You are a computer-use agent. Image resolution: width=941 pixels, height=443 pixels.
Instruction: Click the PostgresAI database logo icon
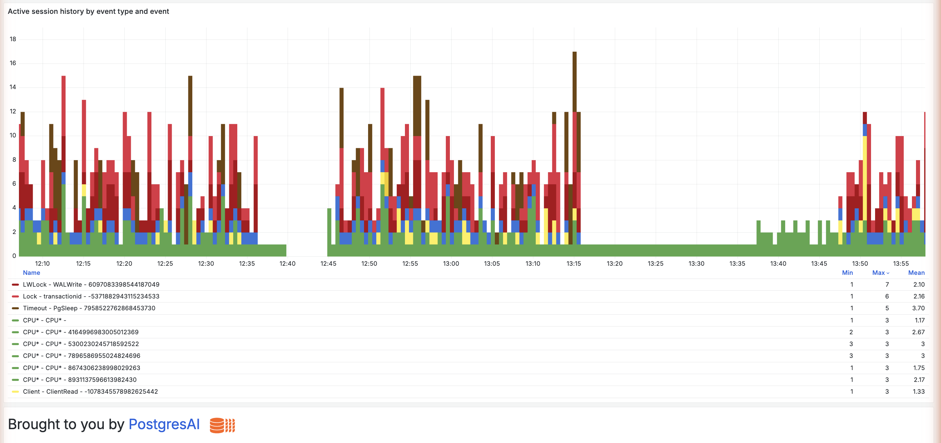point(222,425)
